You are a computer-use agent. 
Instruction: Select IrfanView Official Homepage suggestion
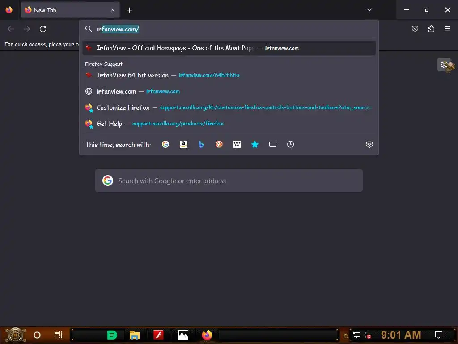click(x=229, y=48)
